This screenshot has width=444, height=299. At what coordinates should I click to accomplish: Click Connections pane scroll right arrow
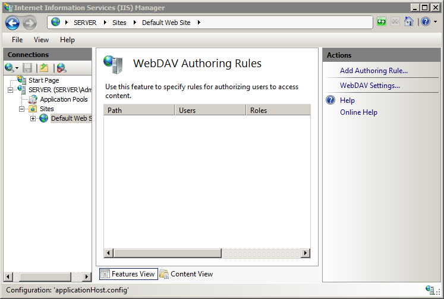[87, 276]
